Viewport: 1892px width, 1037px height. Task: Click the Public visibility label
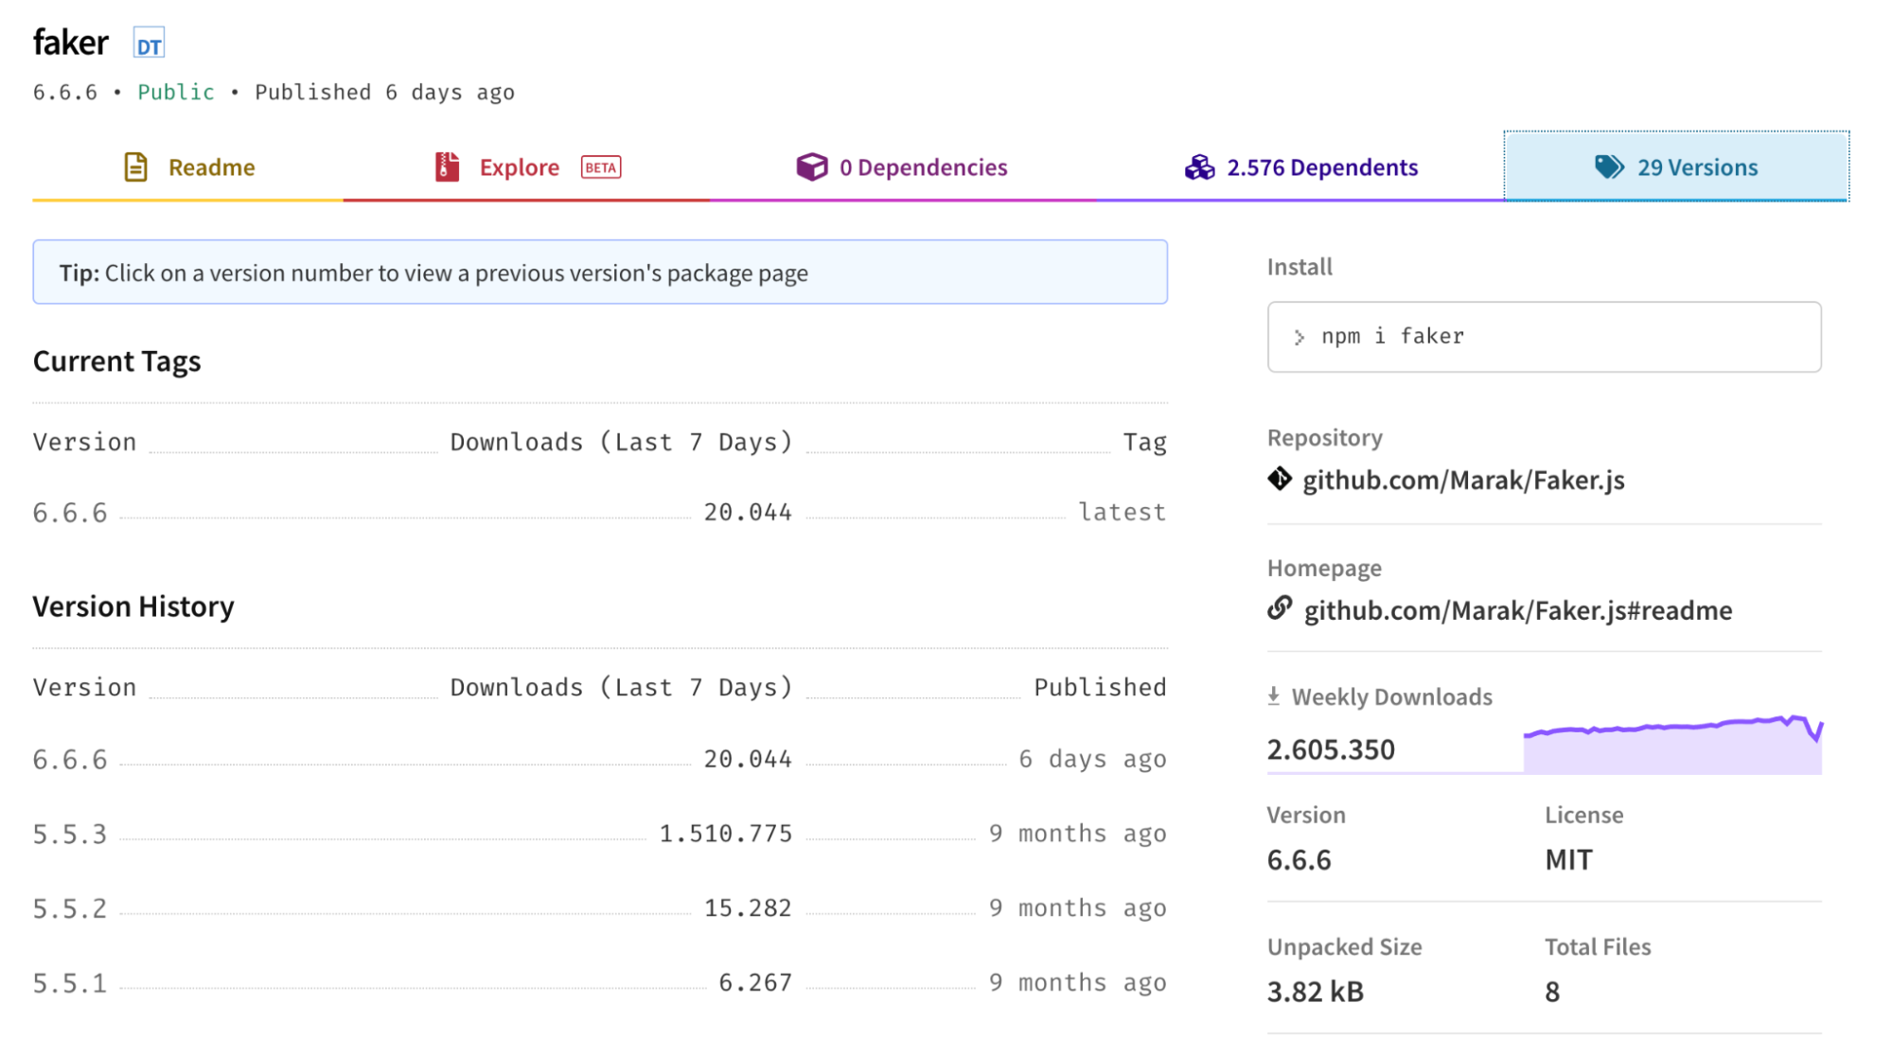(176, 92)
